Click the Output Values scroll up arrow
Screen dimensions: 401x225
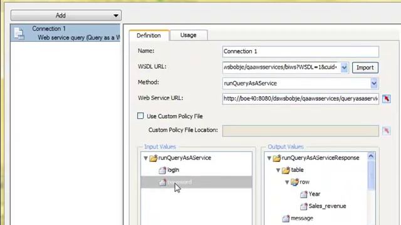371,156
